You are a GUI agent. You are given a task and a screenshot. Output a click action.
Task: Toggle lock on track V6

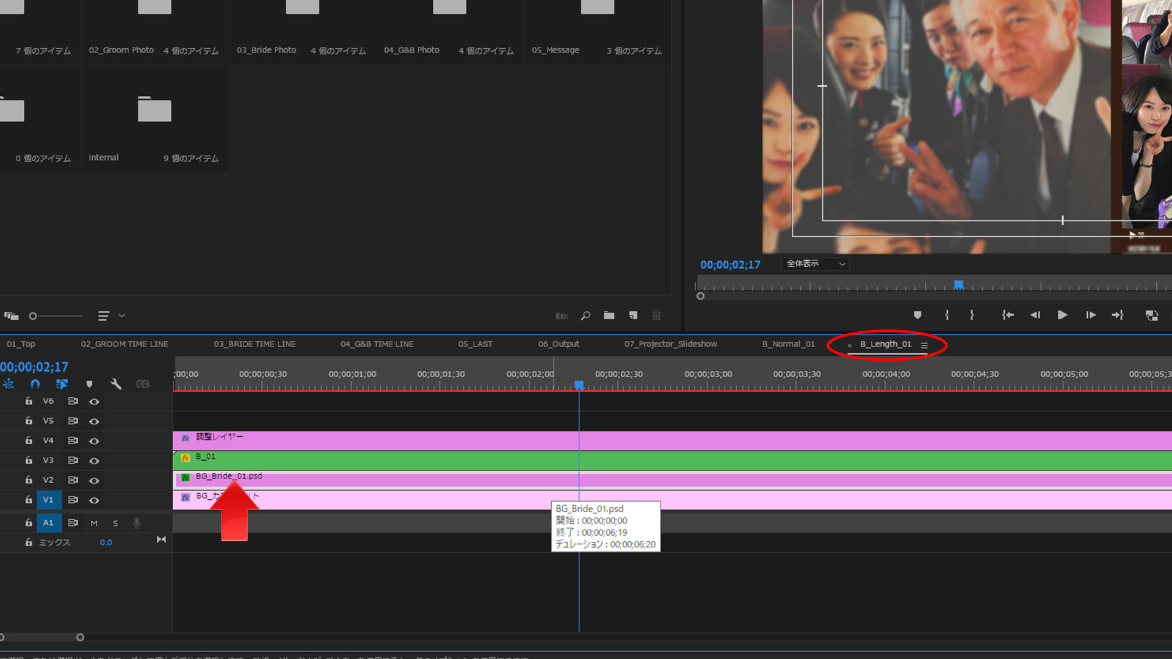click(29, 401)
